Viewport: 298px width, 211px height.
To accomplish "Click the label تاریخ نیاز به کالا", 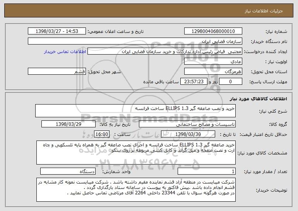I will (x=115, y=125).
